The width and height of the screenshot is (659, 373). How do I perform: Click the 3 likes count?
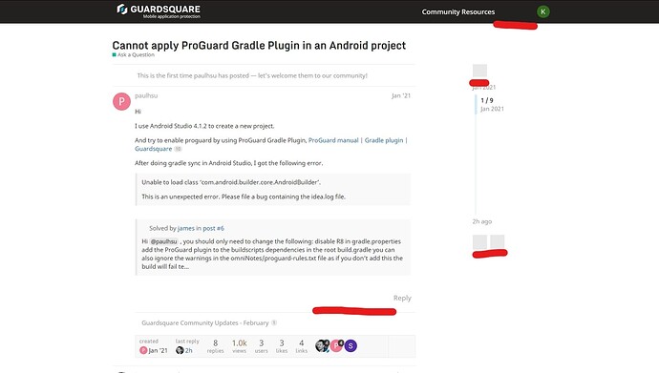click(x=282, y=345)
